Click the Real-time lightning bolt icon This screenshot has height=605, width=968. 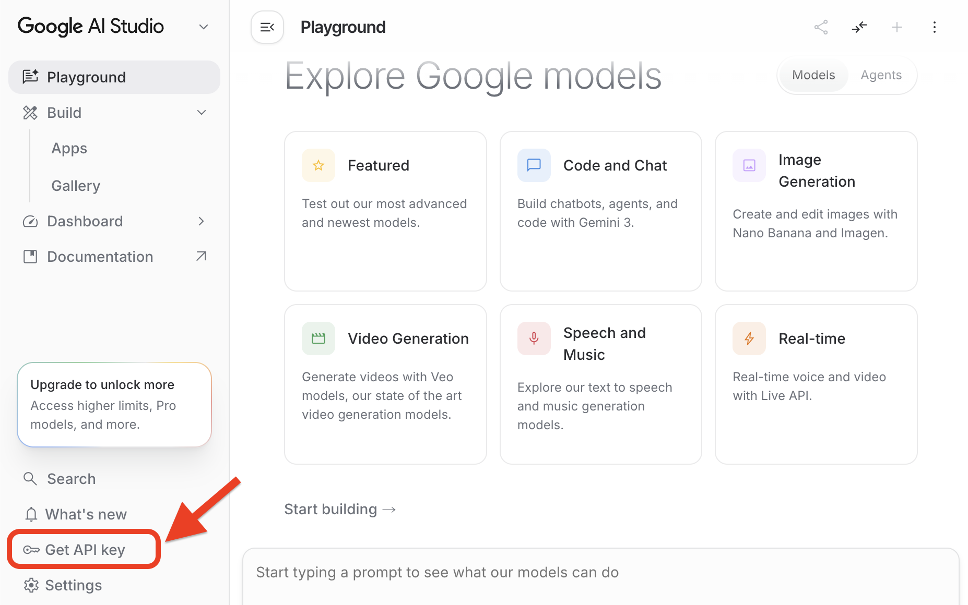pyautogui.click(x=749, y=338)
